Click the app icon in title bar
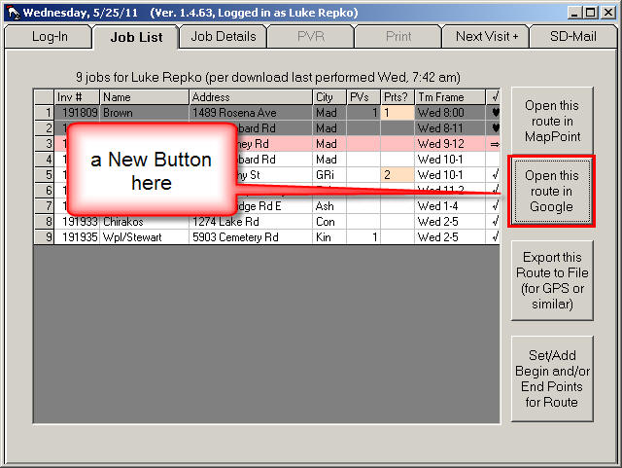622x468 pixels. pos(12,12)
